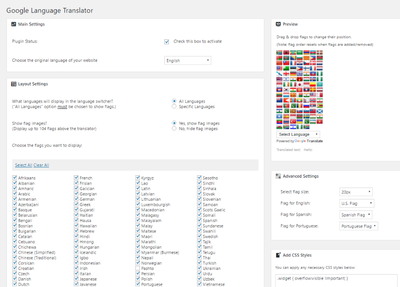Expand the Flag for English dropdown
This screenshot has width=400, height=287.
357,203
